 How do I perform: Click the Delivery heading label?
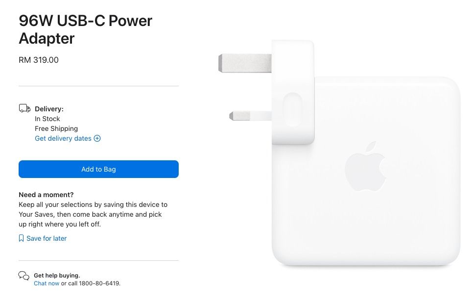coord(49,109)
